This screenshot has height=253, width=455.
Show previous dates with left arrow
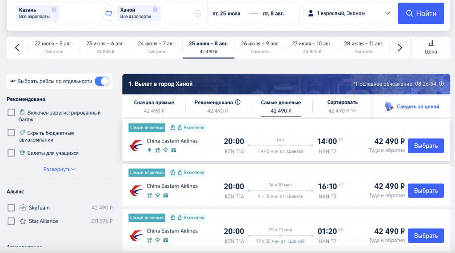(17, 47)
